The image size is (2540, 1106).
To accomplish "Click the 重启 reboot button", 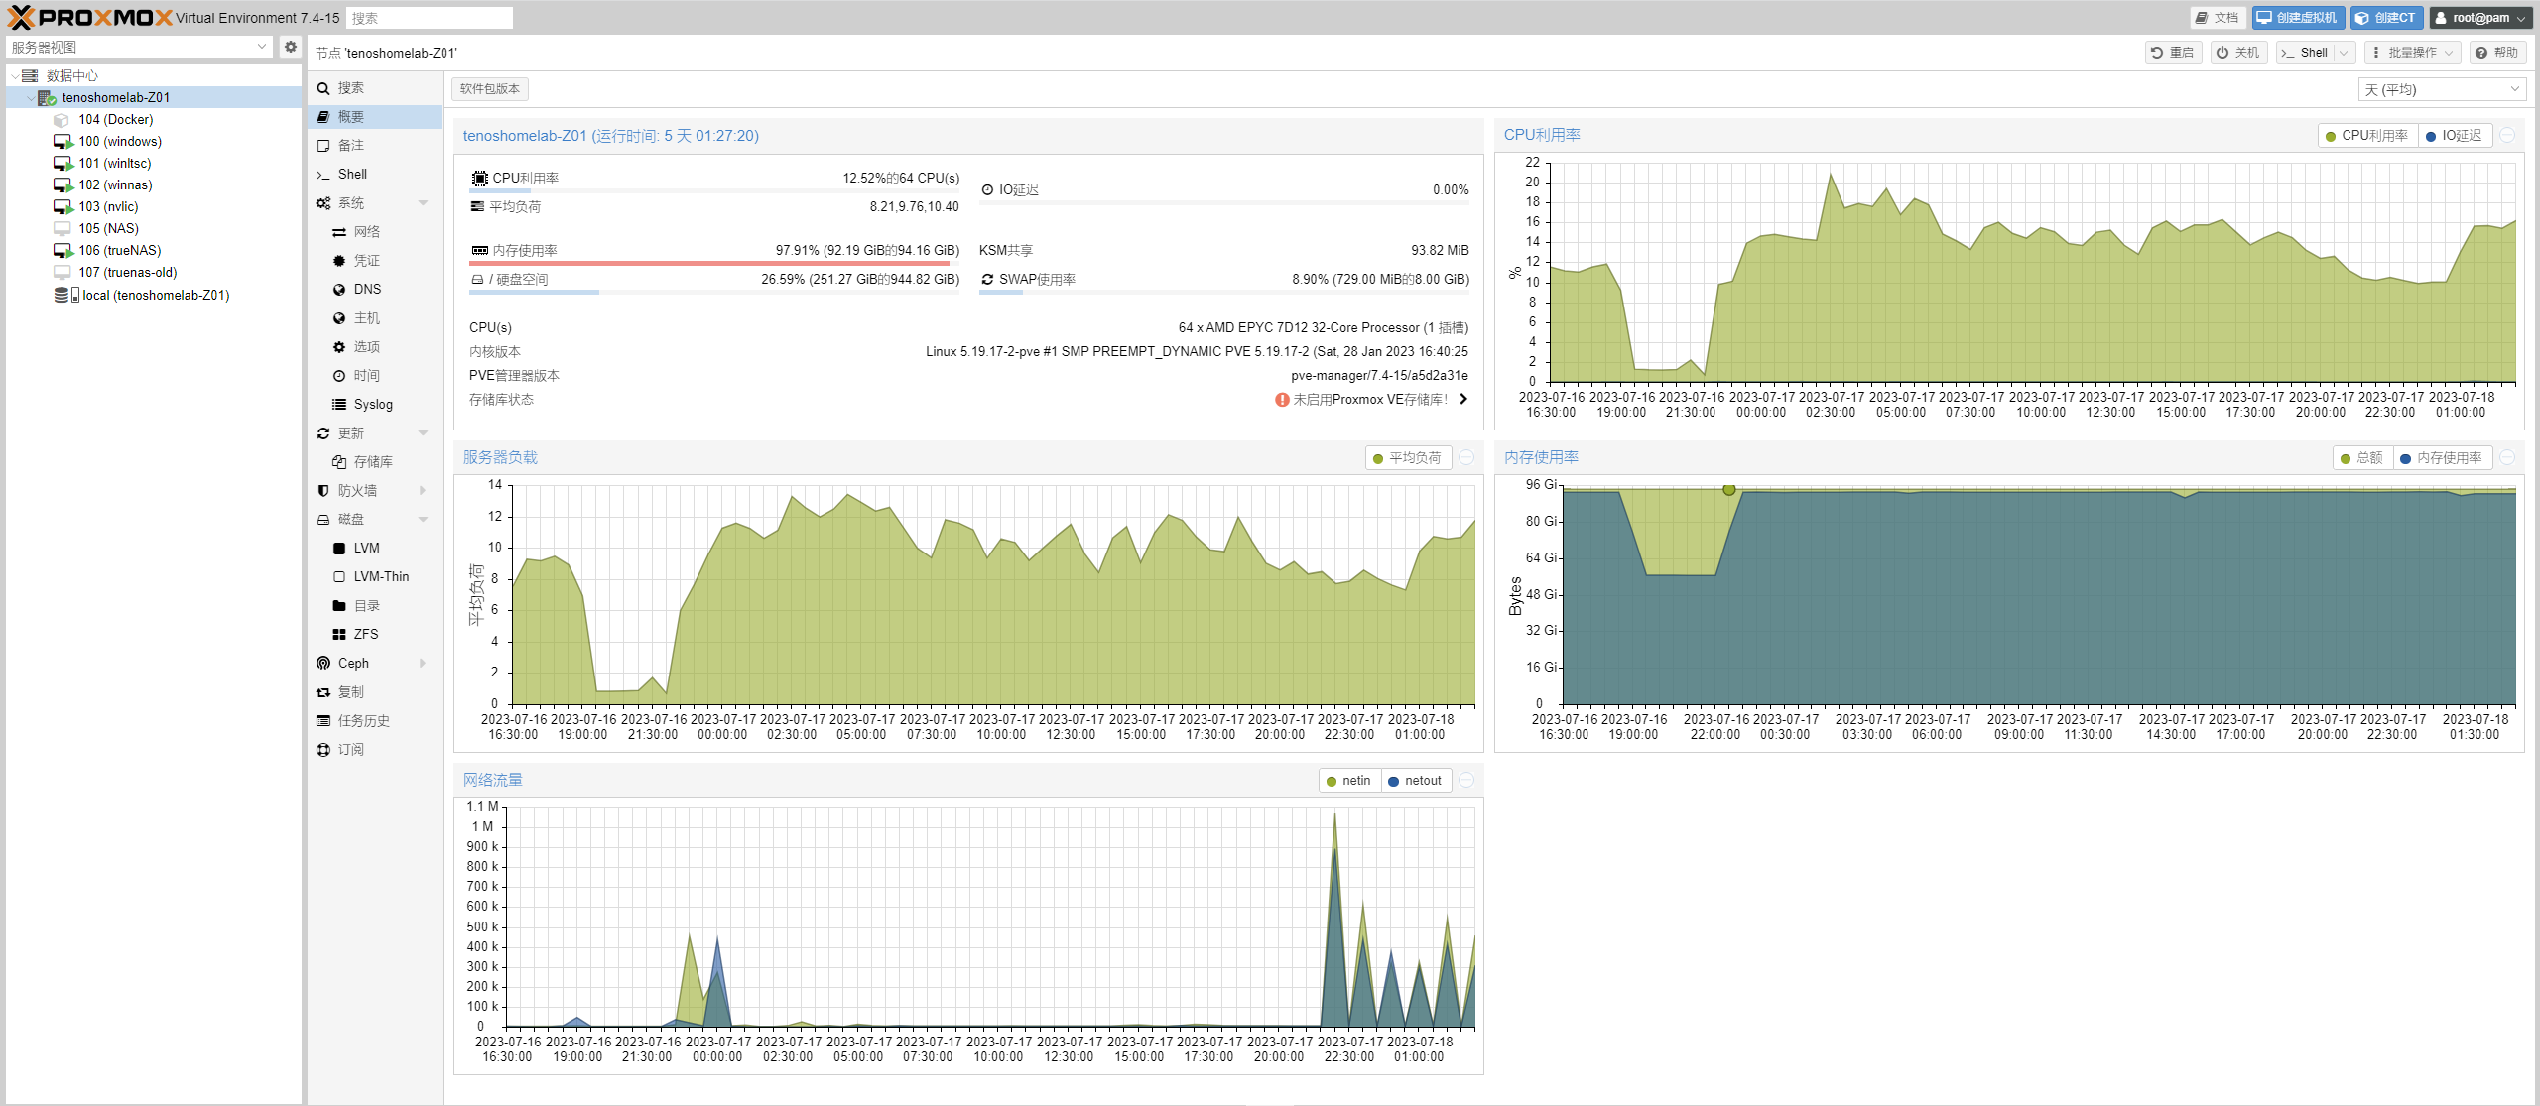I will pos(2173,53).
